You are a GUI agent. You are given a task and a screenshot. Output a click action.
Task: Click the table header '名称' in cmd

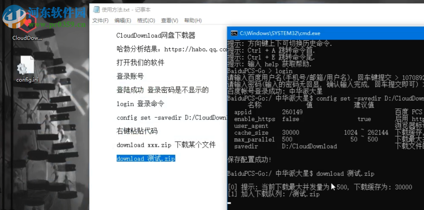(254, 105)
